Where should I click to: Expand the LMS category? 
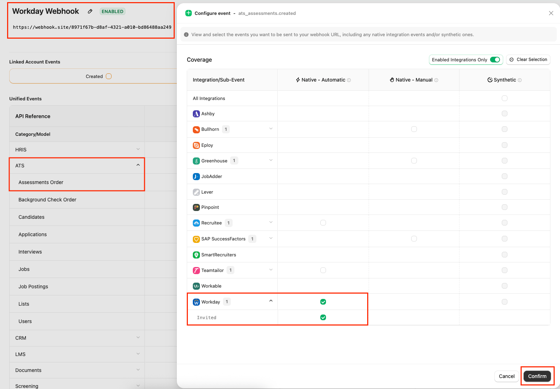[x=138, y=354]
